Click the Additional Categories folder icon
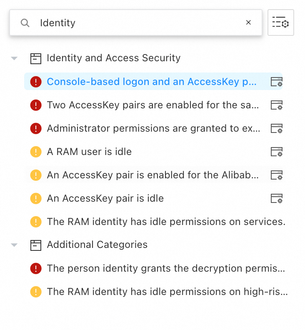The width and height of the screenshot is (305, 330). click(x=36, y=245)
